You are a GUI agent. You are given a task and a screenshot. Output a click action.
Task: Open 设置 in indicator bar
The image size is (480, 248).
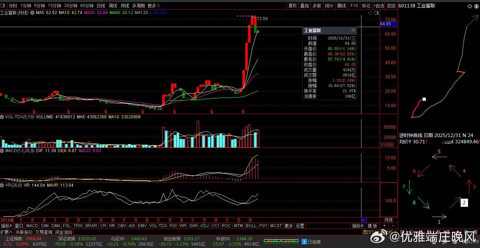(x=300, y=226)
